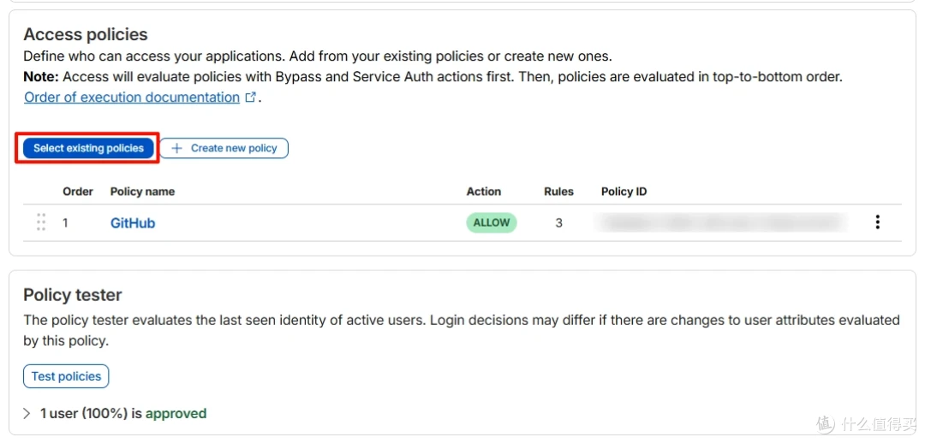
Task: Click the green ALLOW action badge
Action: coord(492,222)
